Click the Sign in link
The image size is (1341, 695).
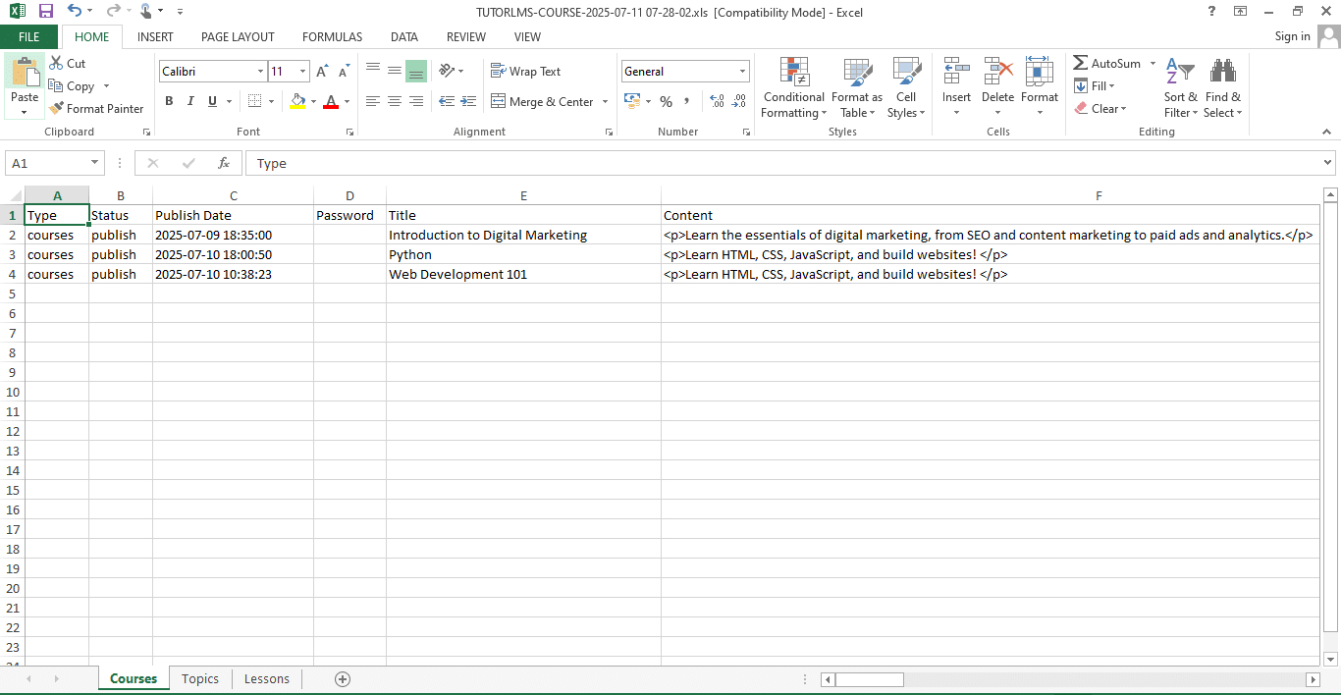pyautogui.click(x=1292, y=36)
